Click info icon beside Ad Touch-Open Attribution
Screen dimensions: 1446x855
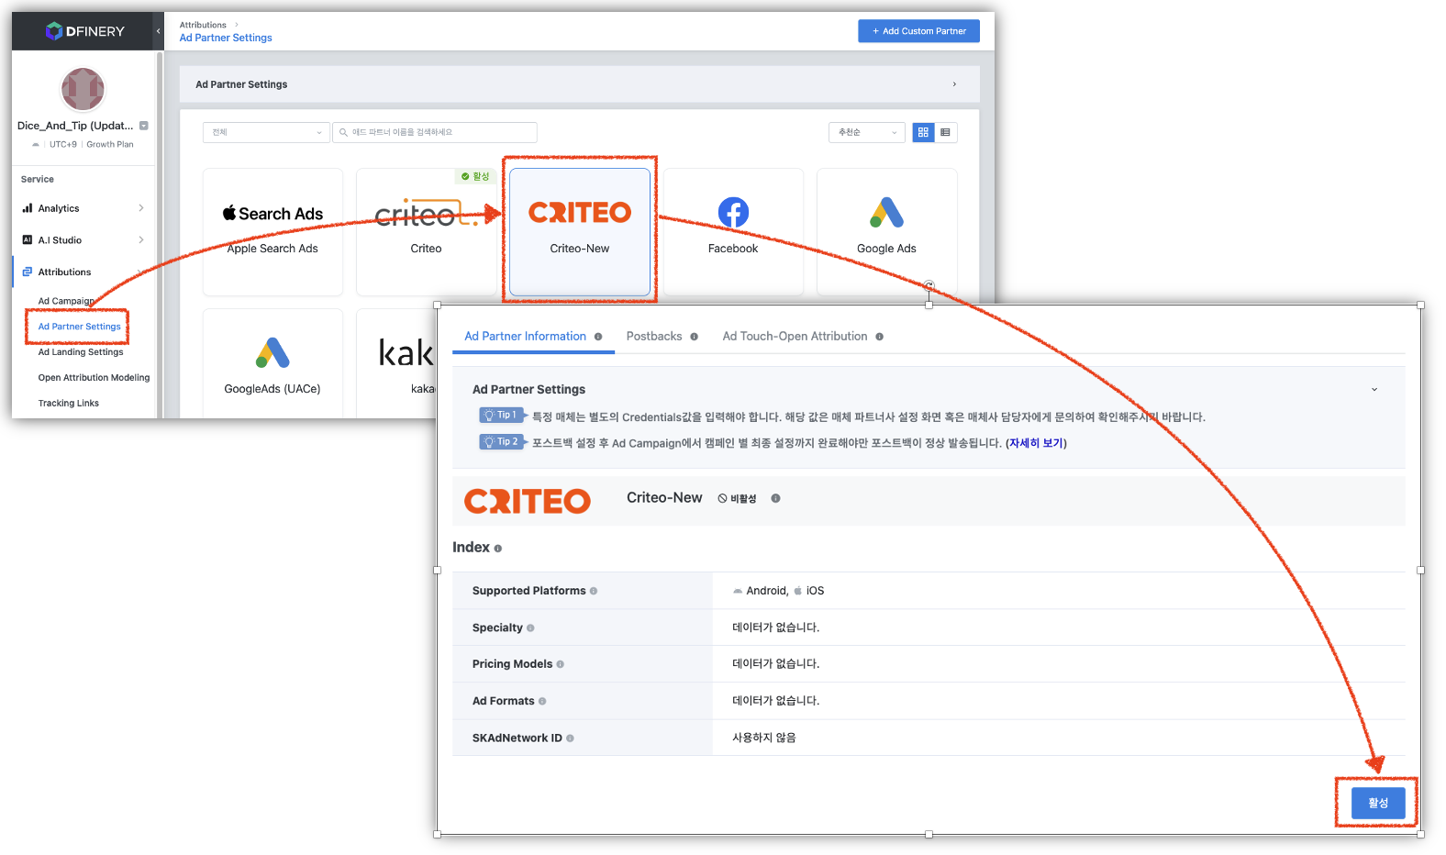click(x=880, y=337)
